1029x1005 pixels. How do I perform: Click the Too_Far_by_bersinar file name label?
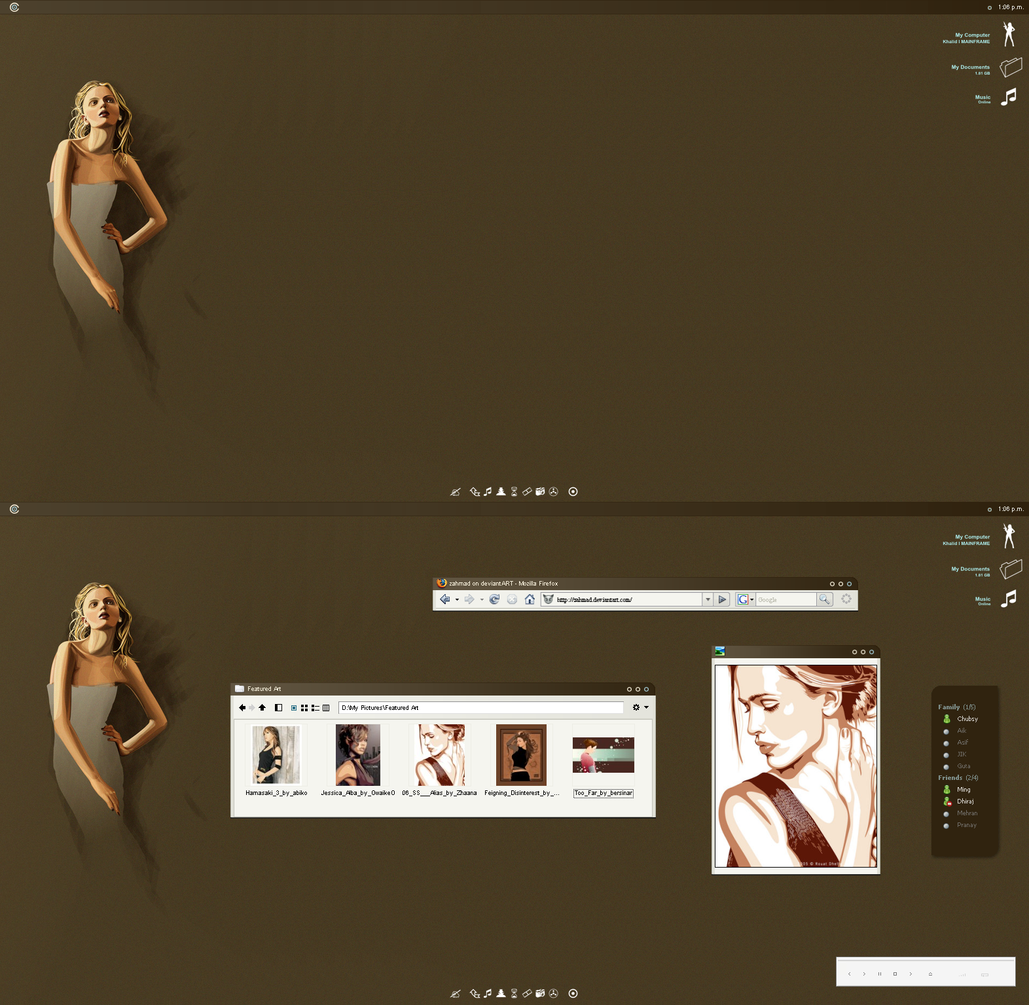603,793
